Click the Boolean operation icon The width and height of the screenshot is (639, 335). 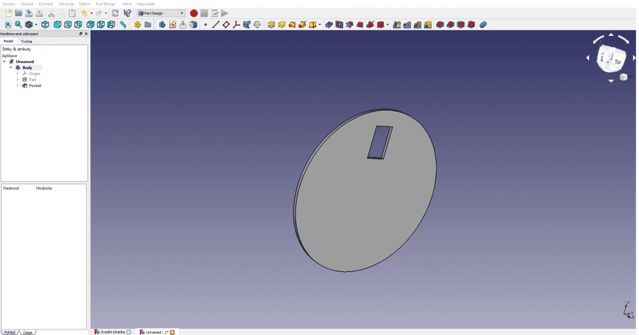point(483,25)
